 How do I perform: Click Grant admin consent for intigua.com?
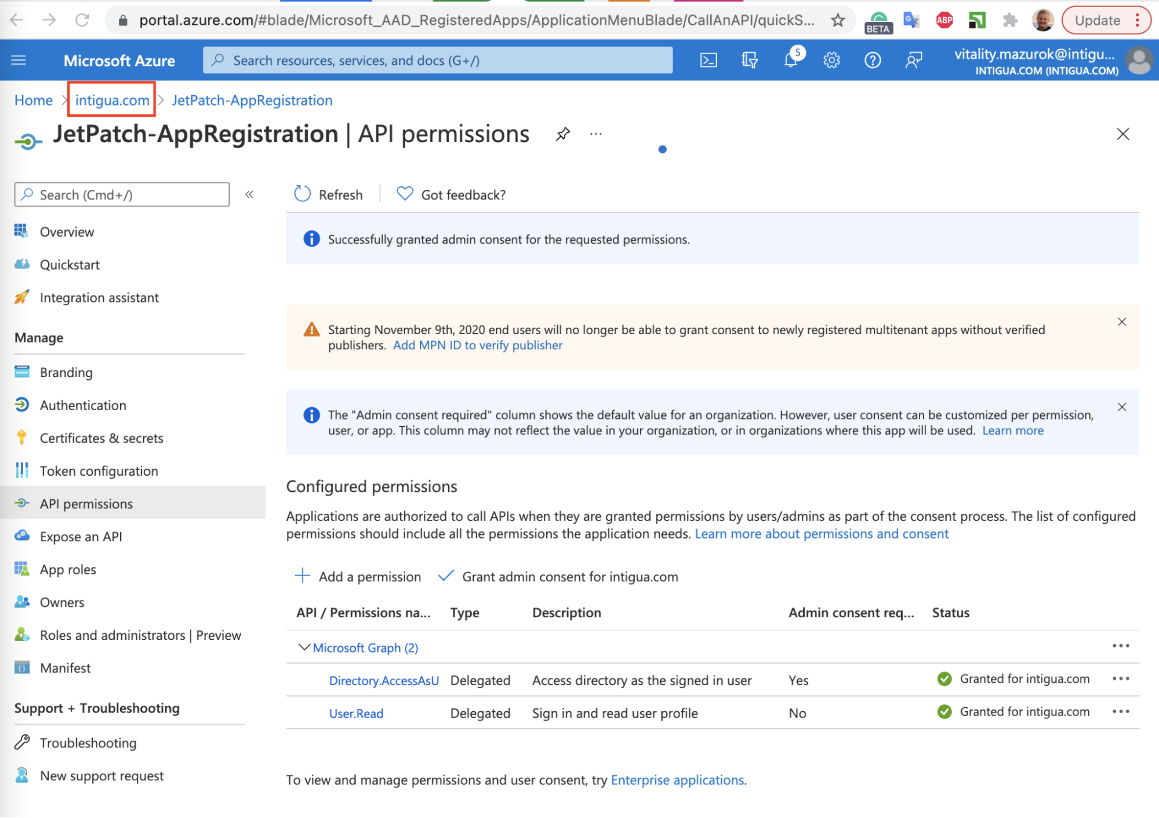(x=558, y=577)
